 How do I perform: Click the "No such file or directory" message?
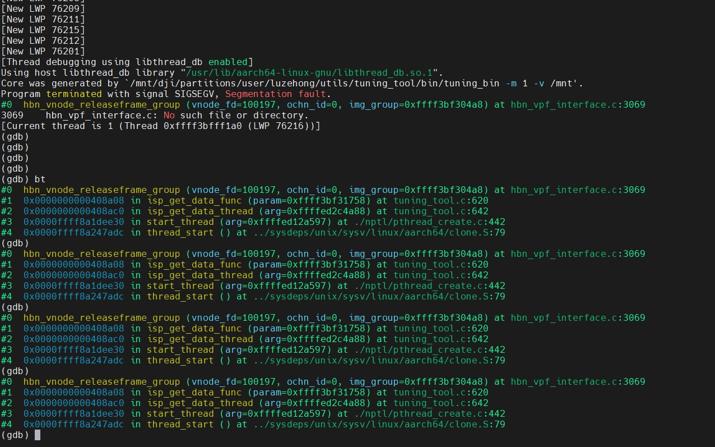tap(236, 116)
